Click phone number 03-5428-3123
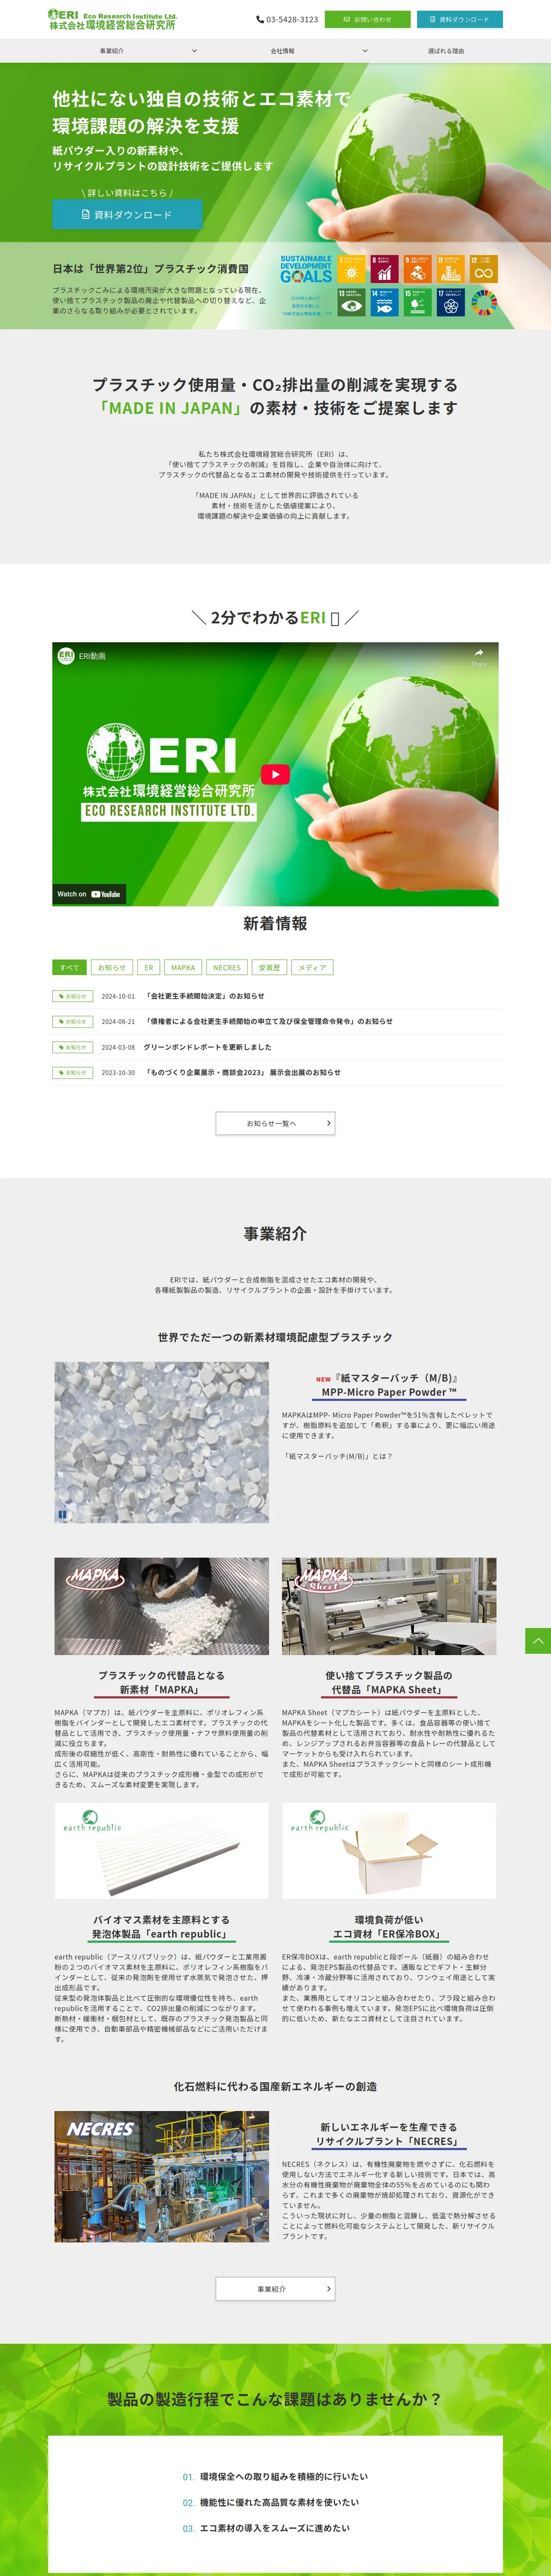This screenshot has width=551, height=2576. [287, 19]
